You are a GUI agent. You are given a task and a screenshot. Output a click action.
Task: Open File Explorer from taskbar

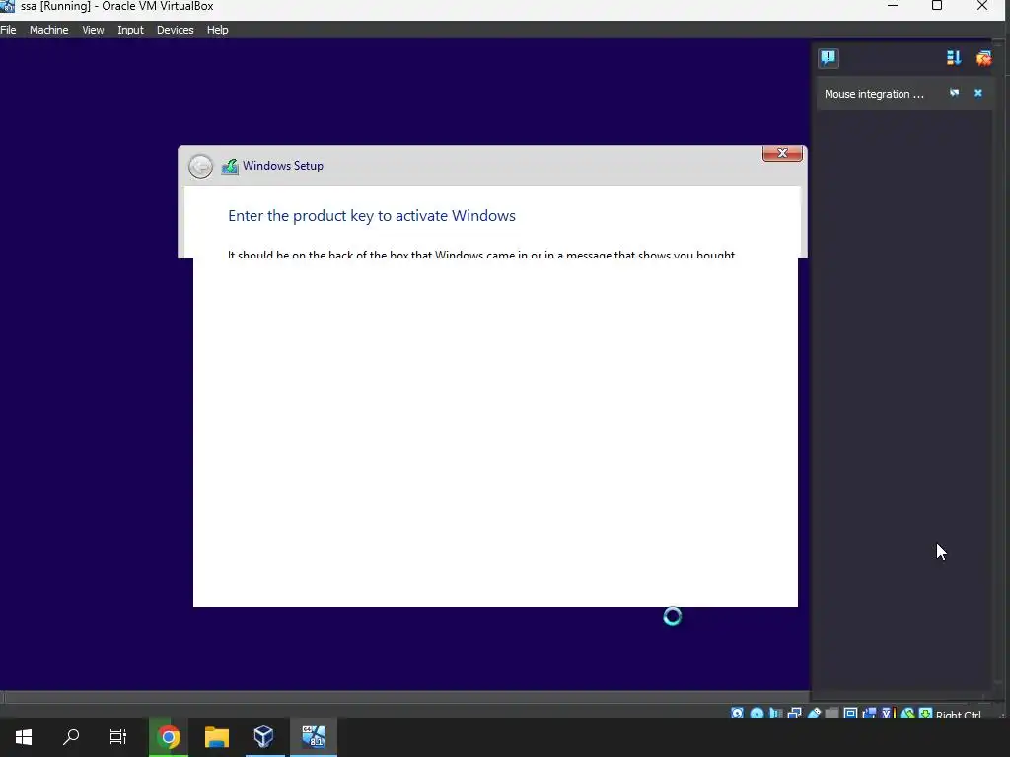click(x=217, y=737)
